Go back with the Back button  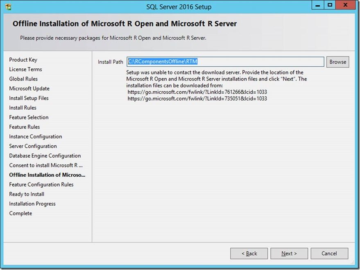pyautogui.click(x=249, y=254)
